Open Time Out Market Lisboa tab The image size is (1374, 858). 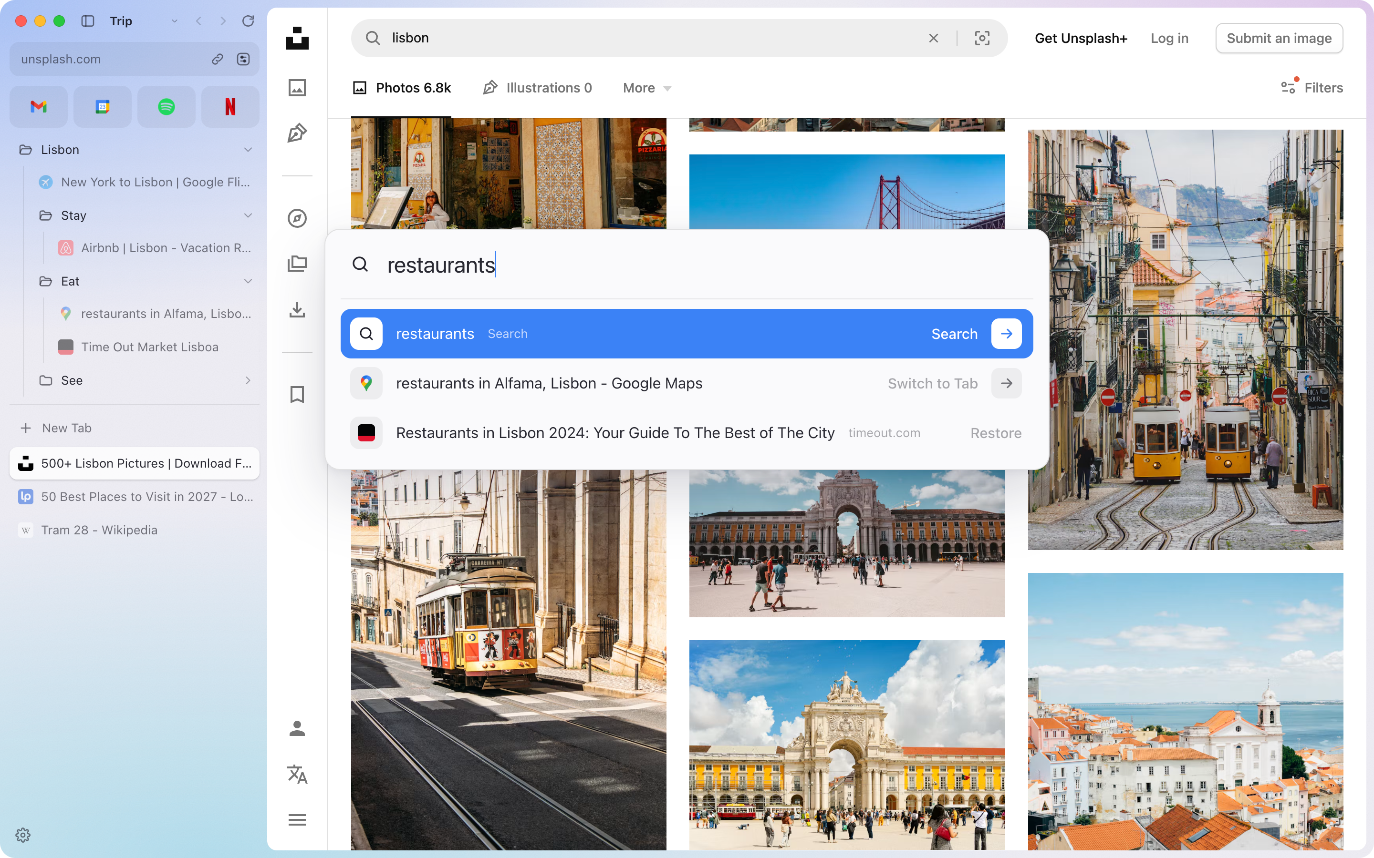[155, 347]
